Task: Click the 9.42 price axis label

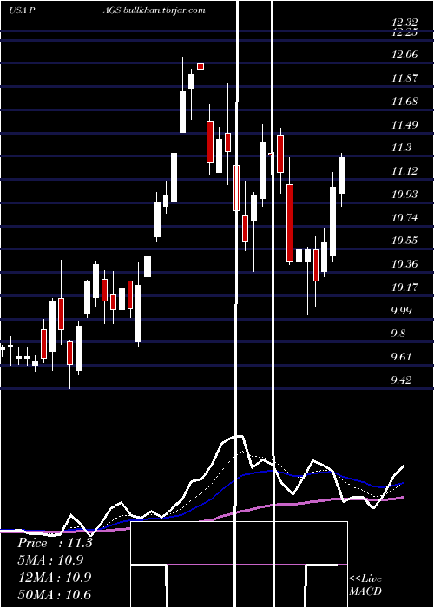Action: point(401,380)
